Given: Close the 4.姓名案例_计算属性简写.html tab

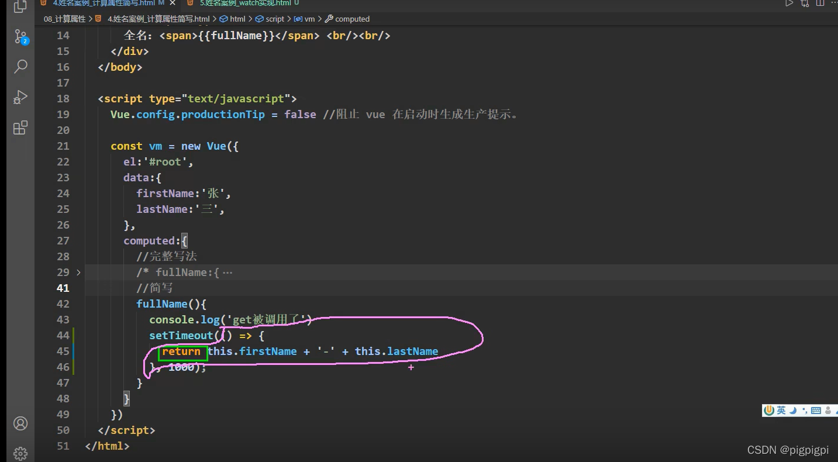Looking at the screenshot, I should point(173,3).
